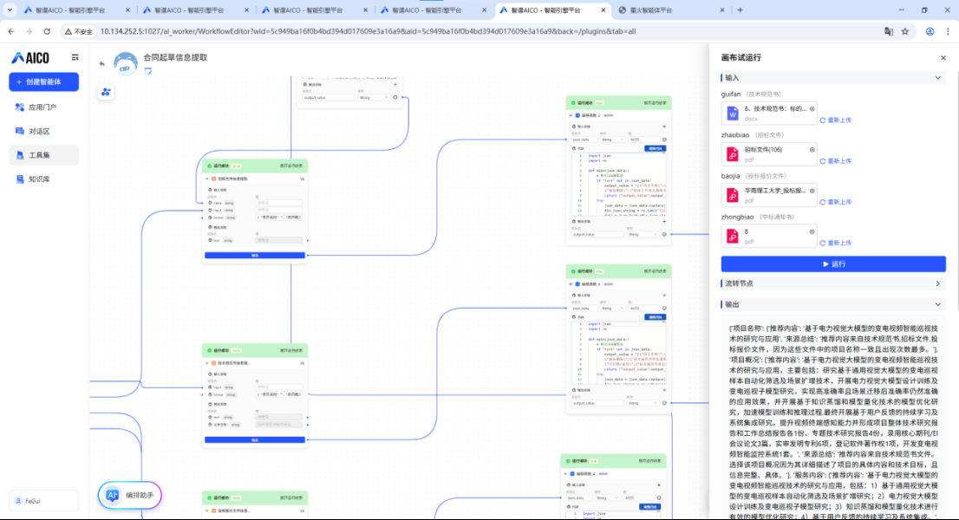Re-upload the baojia file
This screenshot has height=520, width=959.
pos(836,202)
